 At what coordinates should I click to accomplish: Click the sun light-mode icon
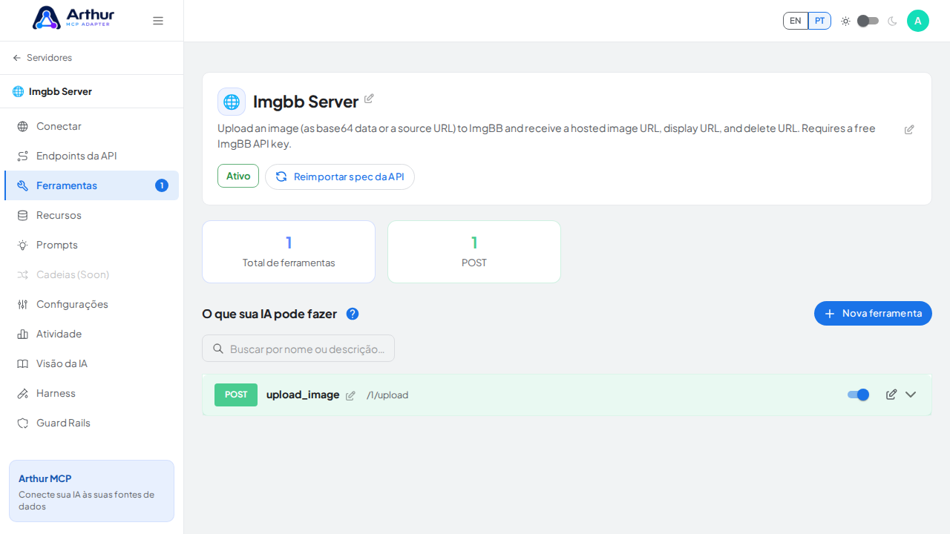pyautogui.click(x=845, y=21)
